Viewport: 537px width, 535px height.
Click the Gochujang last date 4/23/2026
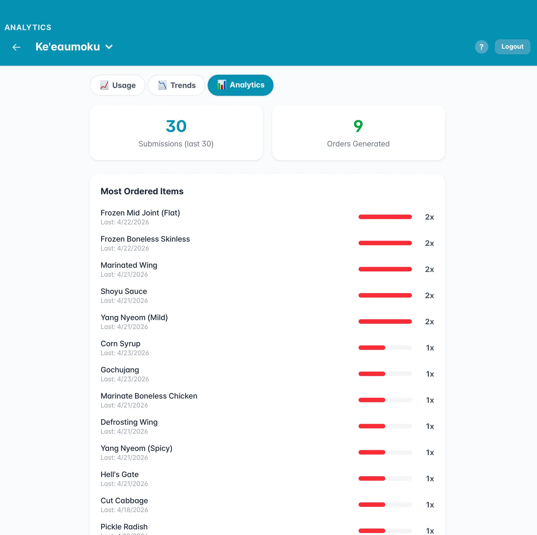tap(125, 379)
